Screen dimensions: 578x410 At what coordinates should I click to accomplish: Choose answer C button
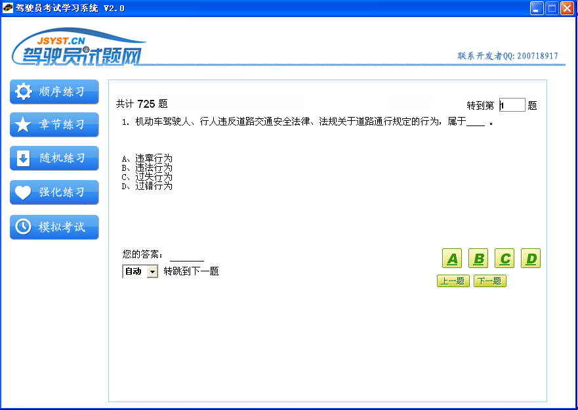[505, 258]
